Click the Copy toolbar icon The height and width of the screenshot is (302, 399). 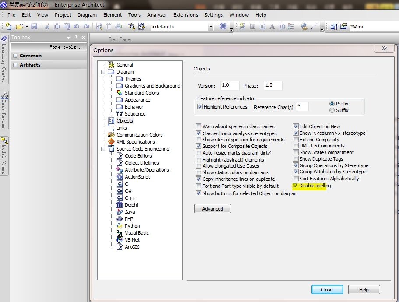click(57, 26)
